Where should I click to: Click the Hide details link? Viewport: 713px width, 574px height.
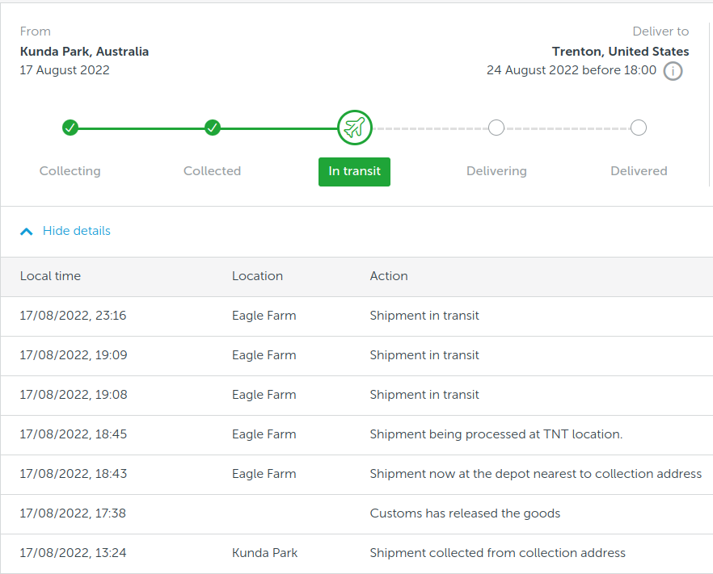pos(77,231)
